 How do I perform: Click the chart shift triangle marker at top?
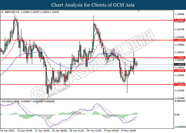click(x=138, y=11)
